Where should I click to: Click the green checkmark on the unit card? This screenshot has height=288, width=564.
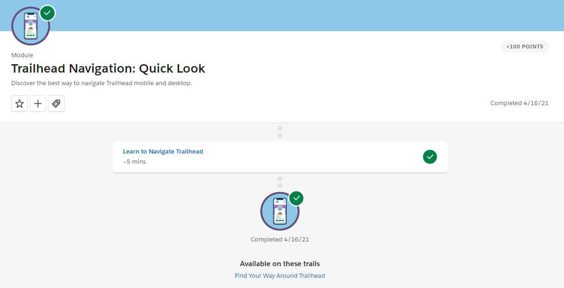click(430, 157)
